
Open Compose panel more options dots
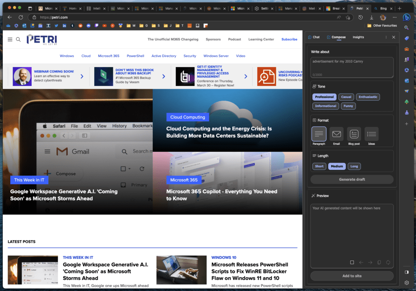[x=386, y=37]
